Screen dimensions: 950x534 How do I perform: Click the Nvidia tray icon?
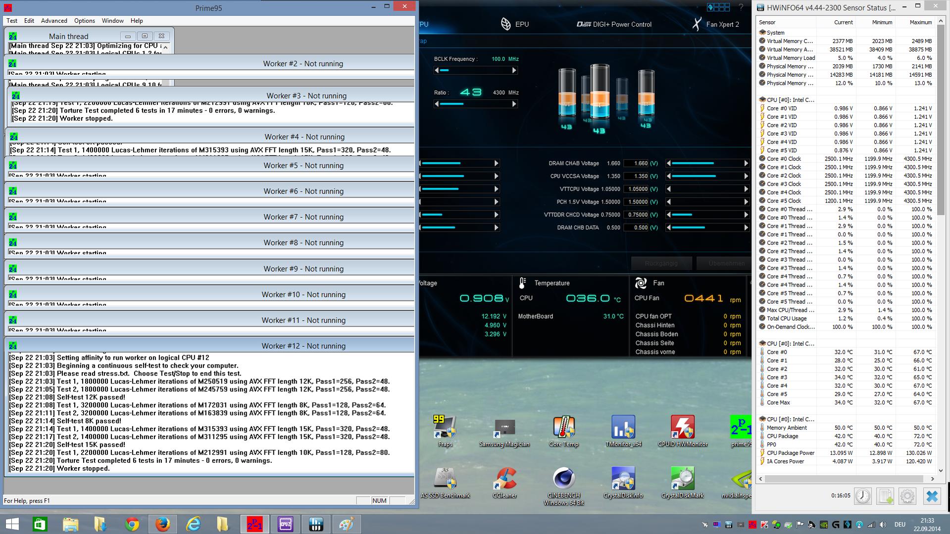click(824, 524)
